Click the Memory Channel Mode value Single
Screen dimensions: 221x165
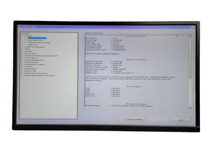click(x=115, y=67)
